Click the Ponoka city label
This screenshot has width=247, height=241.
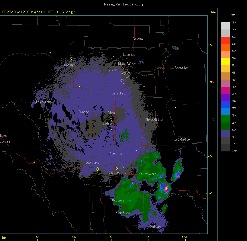138,39
